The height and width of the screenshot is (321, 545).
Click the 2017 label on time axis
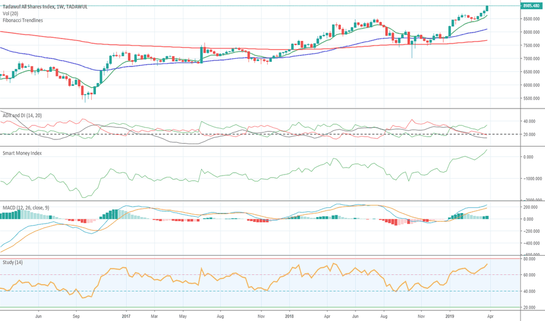point(126,316)
